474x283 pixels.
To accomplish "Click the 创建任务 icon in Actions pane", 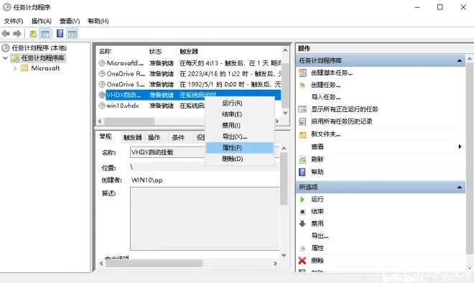I will (302, 85).
